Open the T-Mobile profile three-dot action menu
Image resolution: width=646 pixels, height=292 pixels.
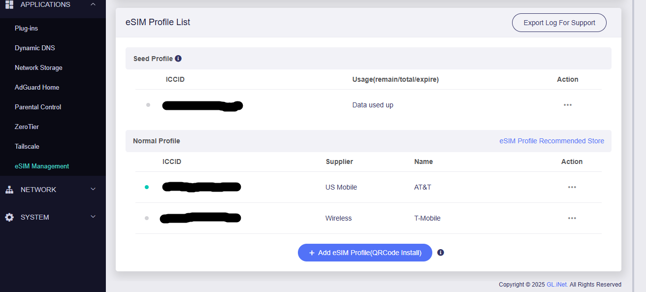click(572, 218)
